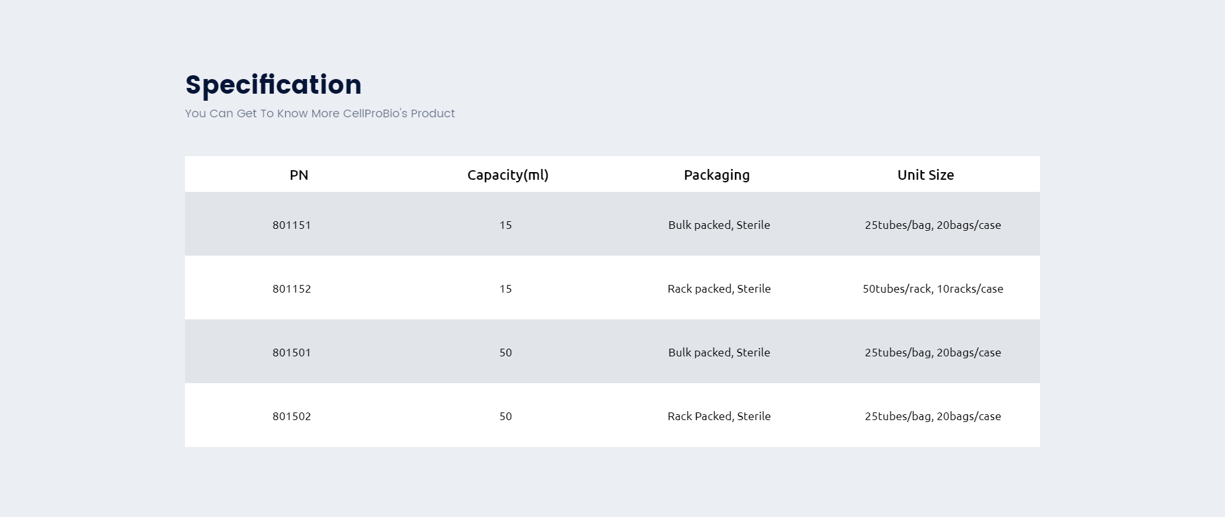
Task: Click Rack packed, Sterile in 801152 row
Action: click(719, 289)
